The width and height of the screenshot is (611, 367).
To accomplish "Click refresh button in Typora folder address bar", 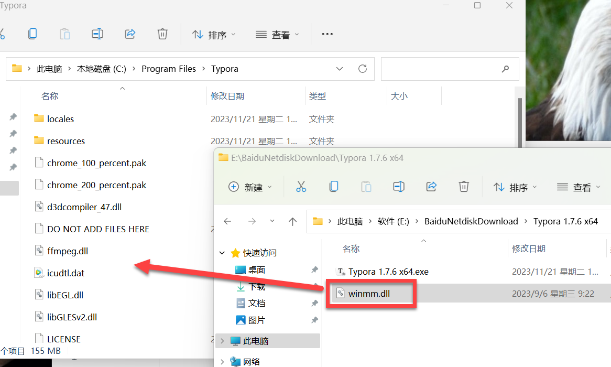I will coord(363,69).
